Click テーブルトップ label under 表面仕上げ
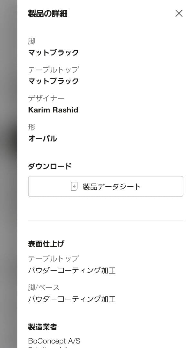The image size is (194, 348). (53, 258)
